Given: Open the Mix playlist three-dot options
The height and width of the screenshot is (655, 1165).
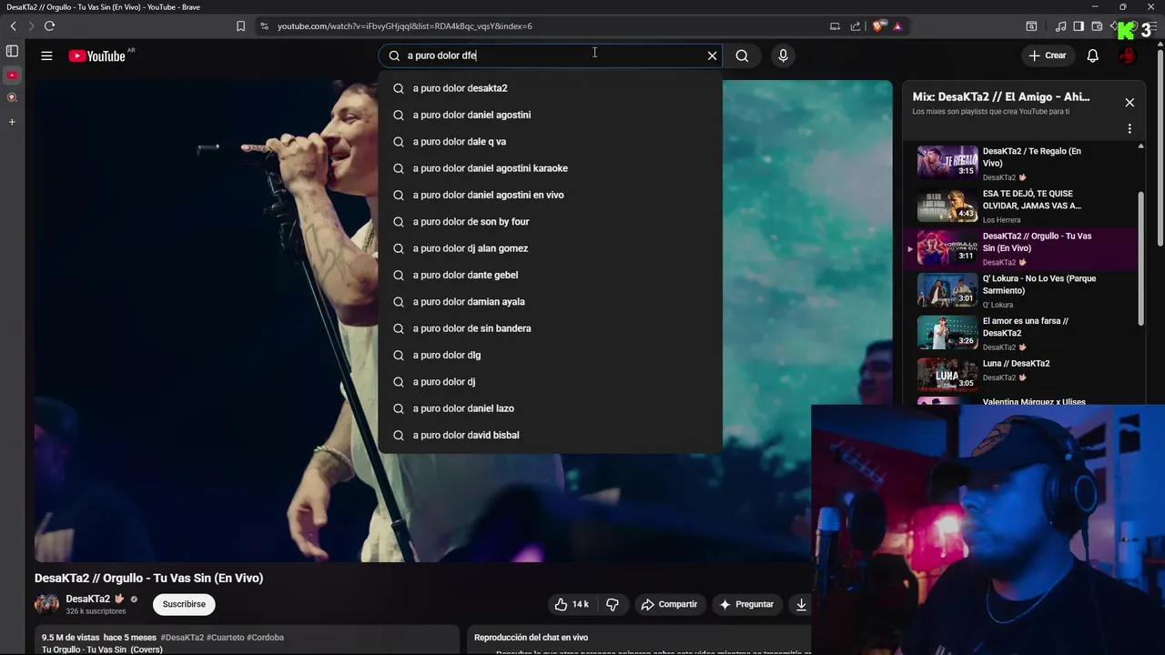Looking at the screenshot, I should tap(1130, 129).
